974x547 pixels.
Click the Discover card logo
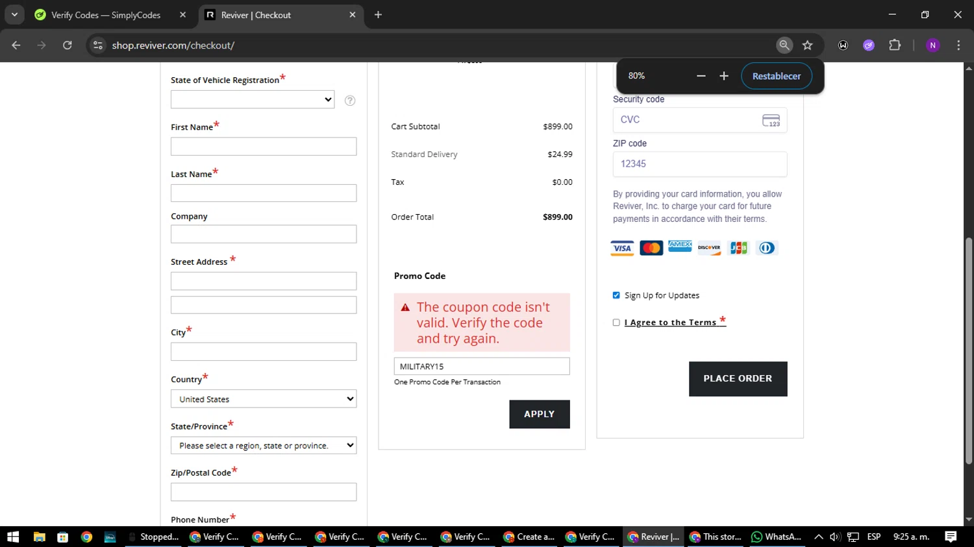coord(709,248)
